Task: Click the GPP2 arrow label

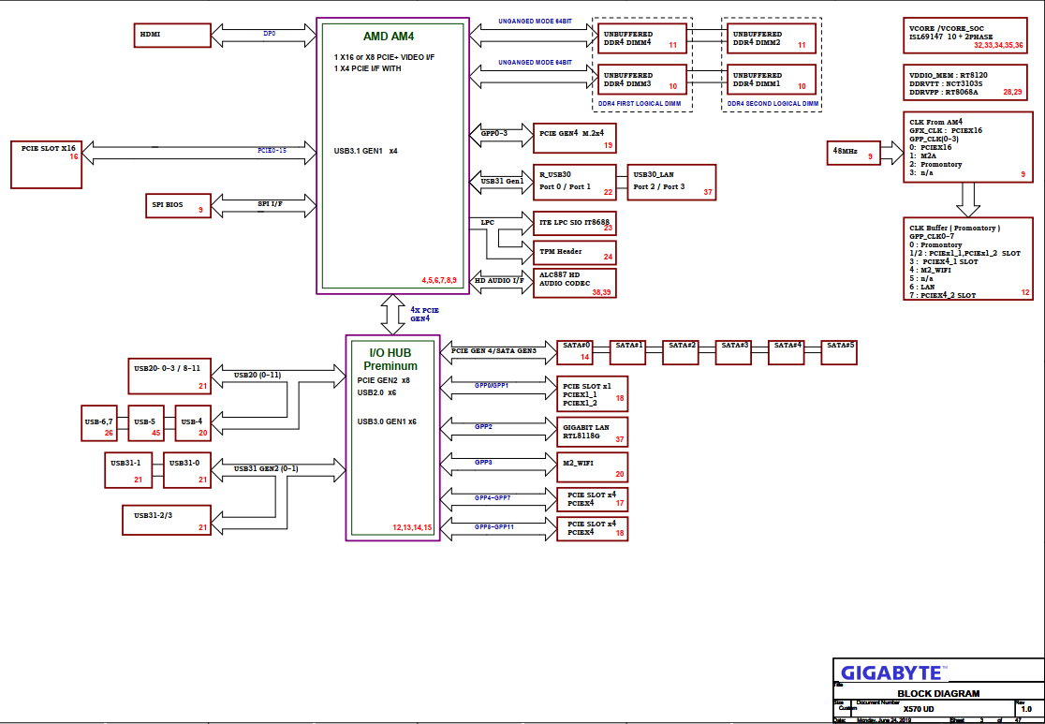Action: (x=483, y=425)
